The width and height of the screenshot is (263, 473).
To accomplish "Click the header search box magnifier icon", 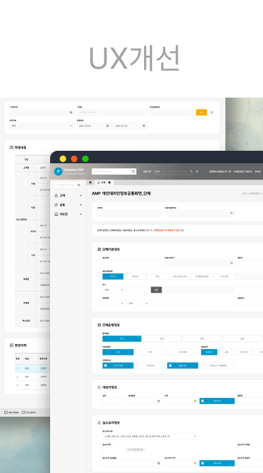I will pos(133,171).
